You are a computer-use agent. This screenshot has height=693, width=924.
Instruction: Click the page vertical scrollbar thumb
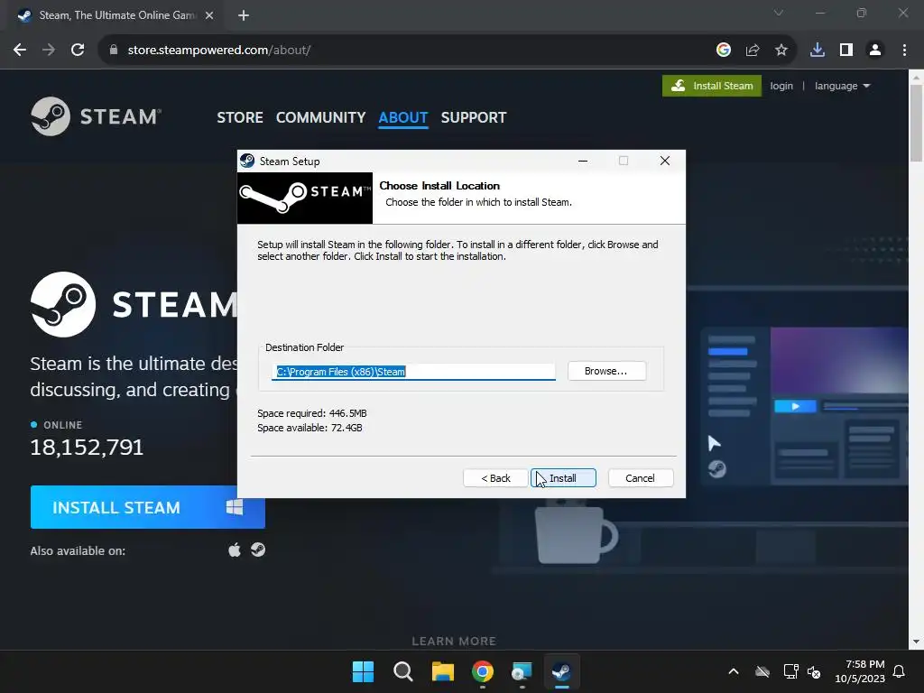pos(917,123)
